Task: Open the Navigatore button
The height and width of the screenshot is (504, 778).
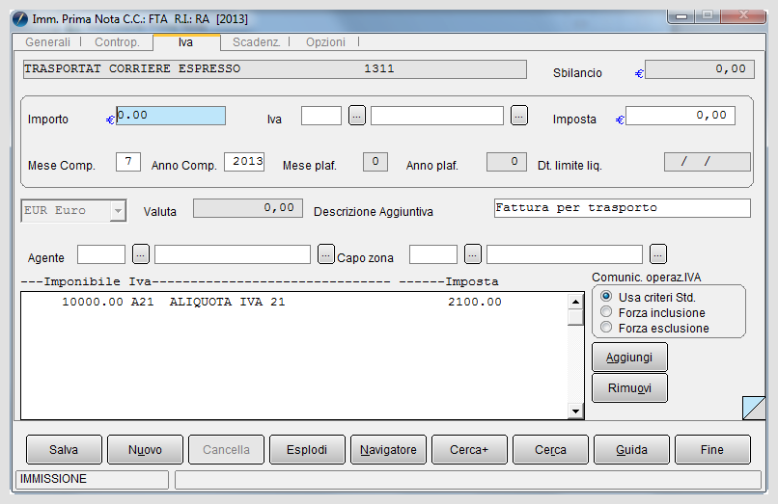Action: [x=388, y=449]
